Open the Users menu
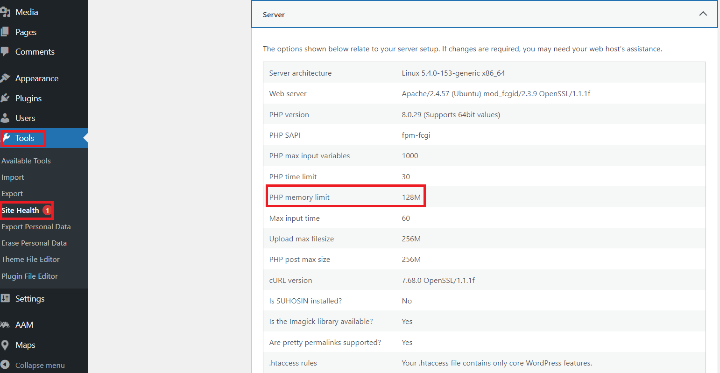This screenshot has width=720, height=373. tap(25, 118)
